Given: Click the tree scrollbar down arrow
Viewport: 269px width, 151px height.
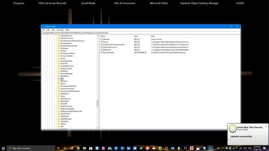Looking at the screenshot, I should coord(98,128).
